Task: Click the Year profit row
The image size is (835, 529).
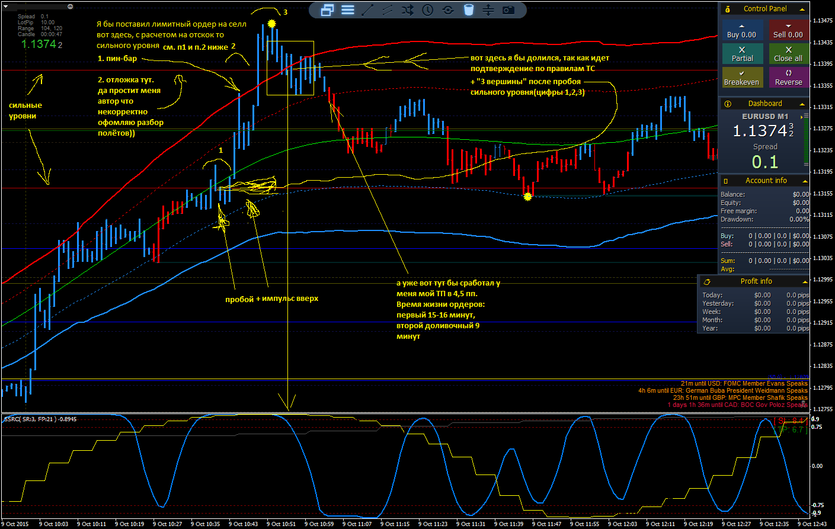Action: (755, 328)
